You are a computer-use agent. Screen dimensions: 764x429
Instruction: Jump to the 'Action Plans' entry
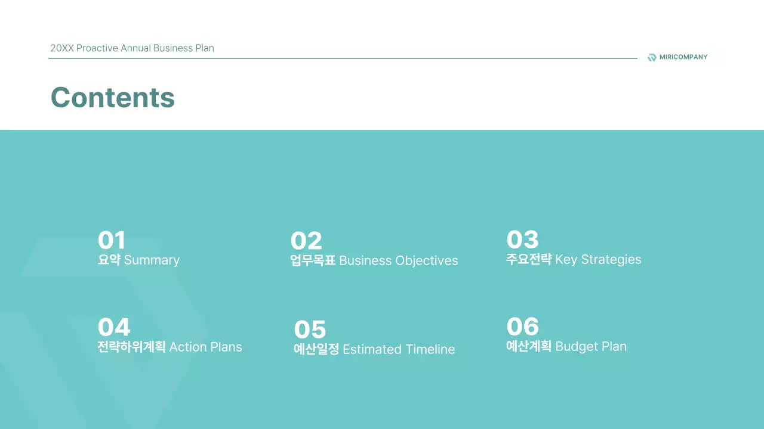click(x=205, y=347)
